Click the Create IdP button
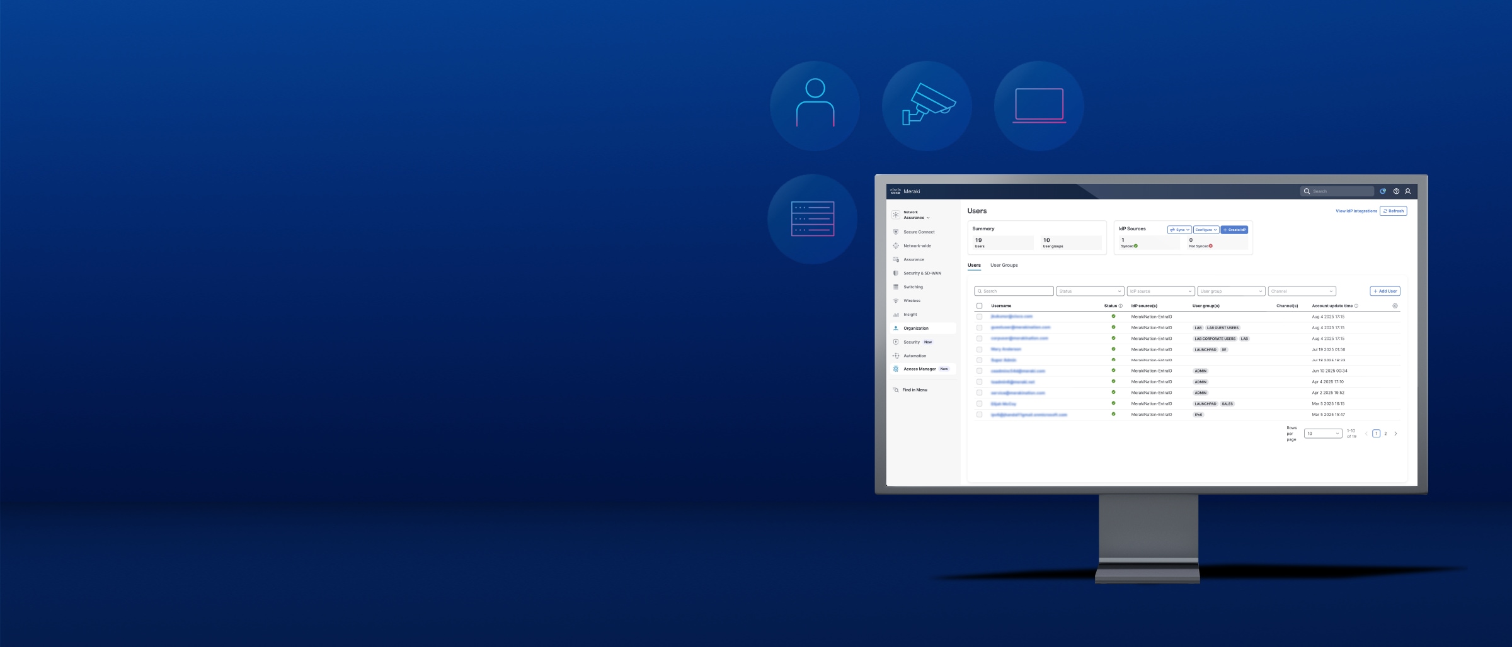 pyautogui.click(x=1234, y=230)
